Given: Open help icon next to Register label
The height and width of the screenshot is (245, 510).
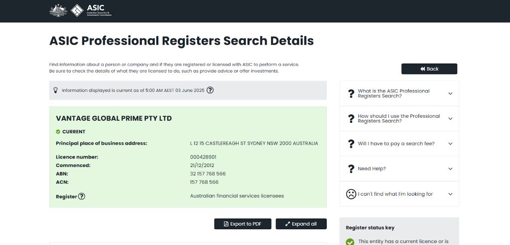Looking at the screenshot, I should coord(82,196).
